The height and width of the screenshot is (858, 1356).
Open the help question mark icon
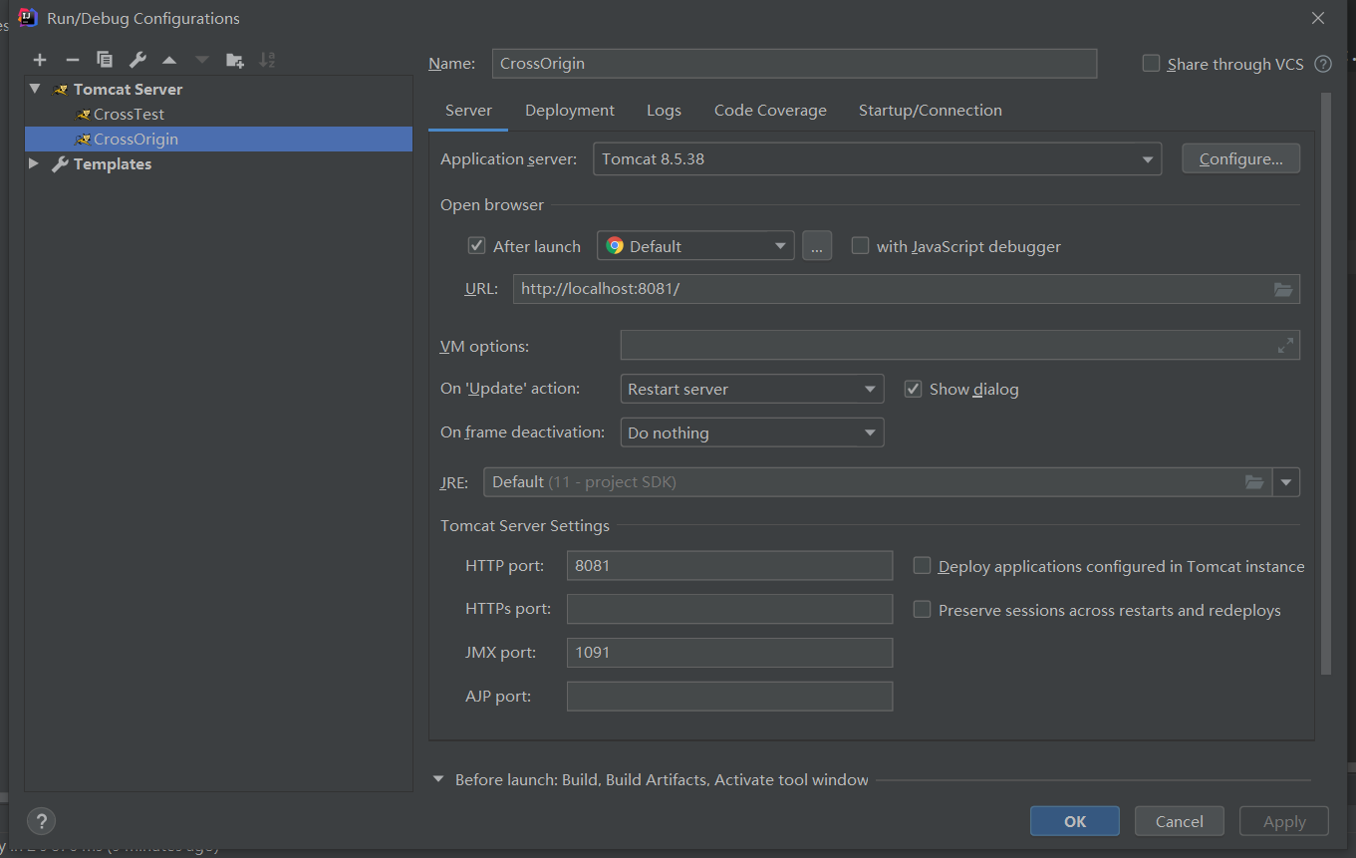[x=41, y=821]
